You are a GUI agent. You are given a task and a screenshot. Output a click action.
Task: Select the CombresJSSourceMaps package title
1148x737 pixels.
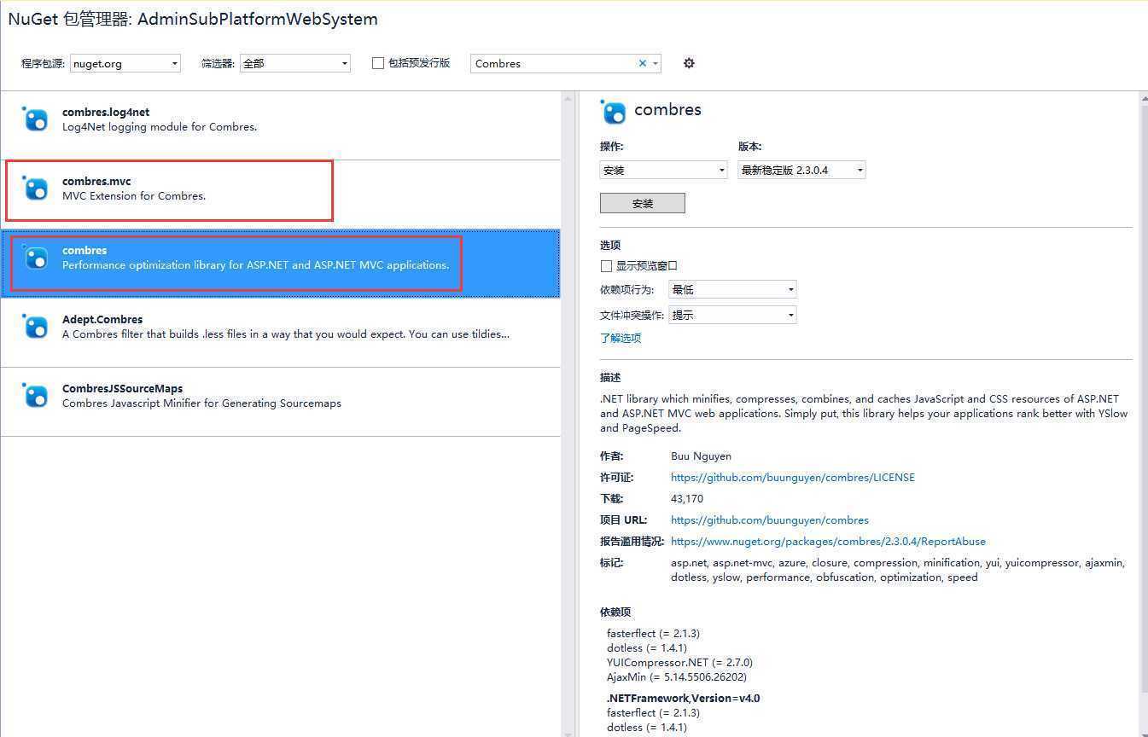[122, 388]
